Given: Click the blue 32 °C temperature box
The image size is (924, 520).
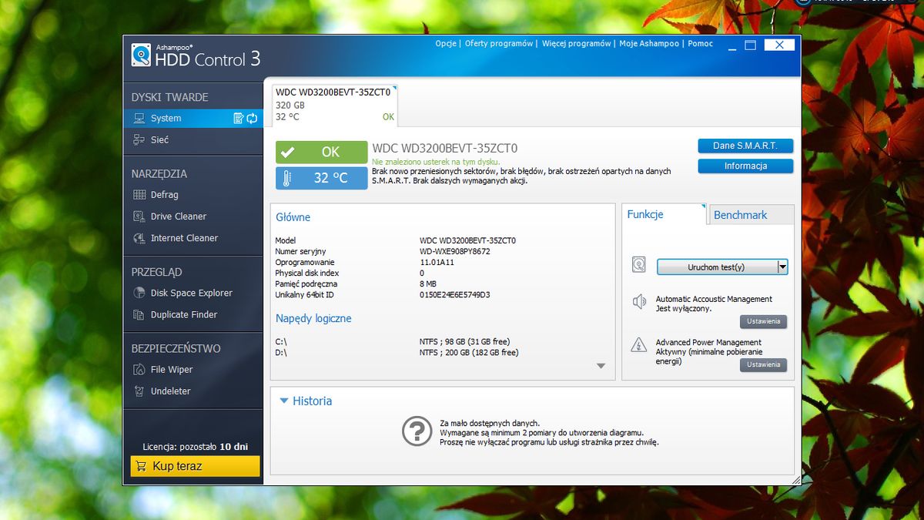Looking at the screenshot, I should point(322,178).
